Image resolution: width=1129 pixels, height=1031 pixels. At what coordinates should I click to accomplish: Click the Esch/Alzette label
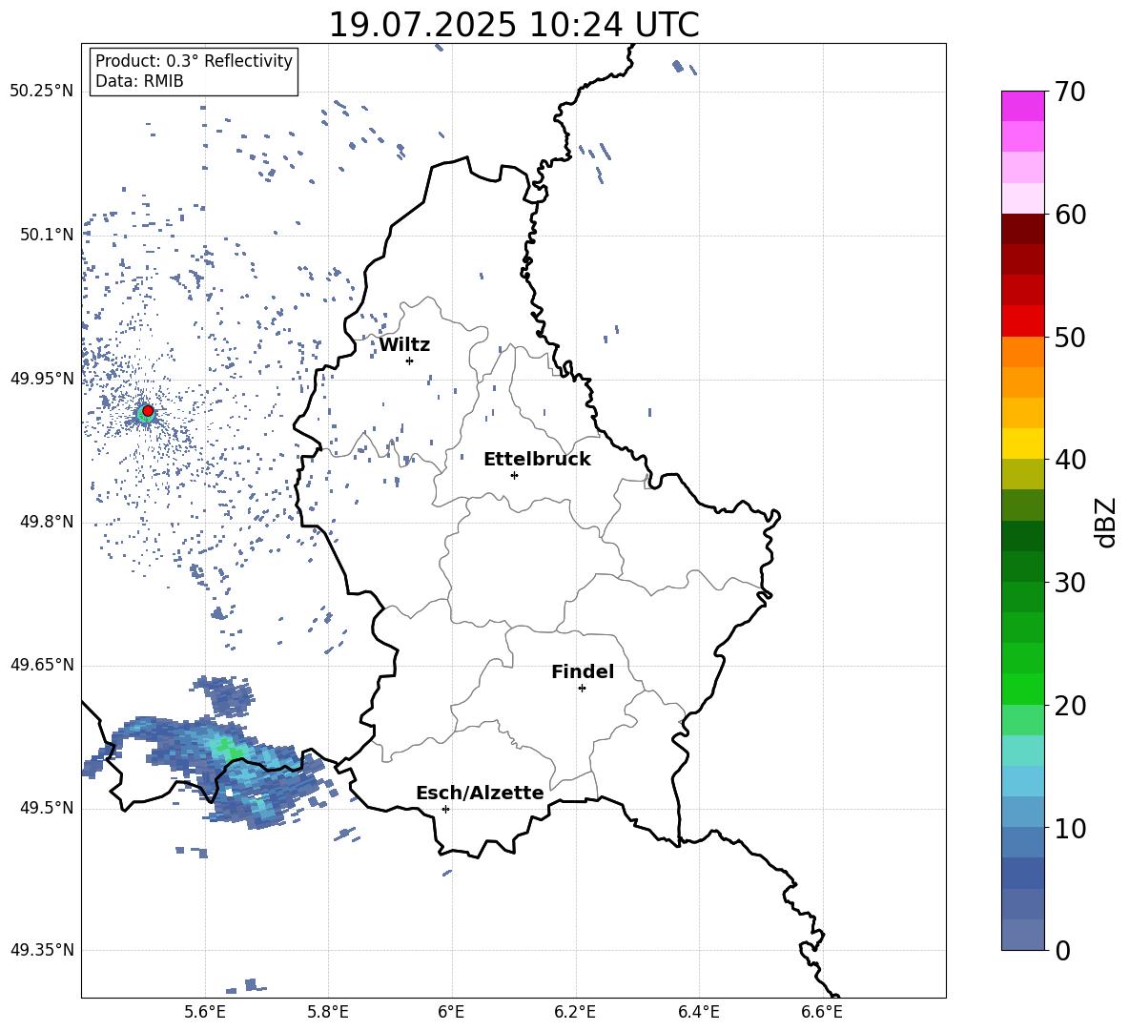(480, 793)
